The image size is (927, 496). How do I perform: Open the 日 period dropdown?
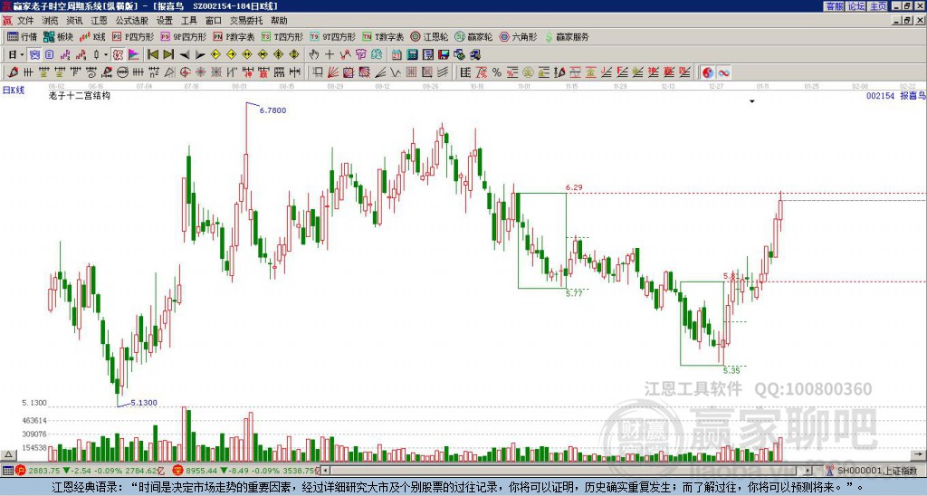pos(15,54)
